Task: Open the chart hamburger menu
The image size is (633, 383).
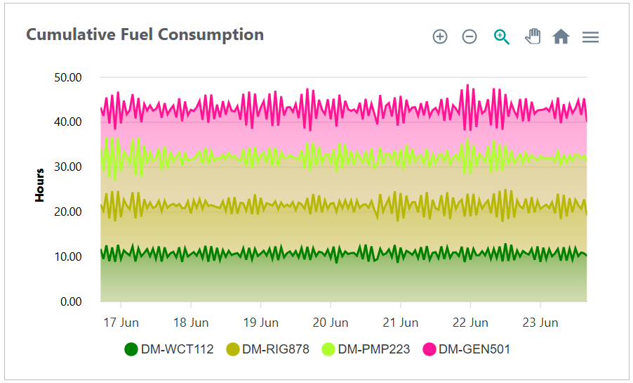Action: point(590,37)
